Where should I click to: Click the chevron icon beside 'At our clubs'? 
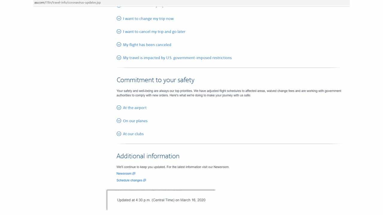click(x=119, y=134)
